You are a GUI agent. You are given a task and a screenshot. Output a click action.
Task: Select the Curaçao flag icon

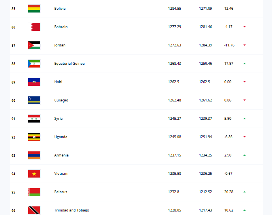[x=34, y=100]
